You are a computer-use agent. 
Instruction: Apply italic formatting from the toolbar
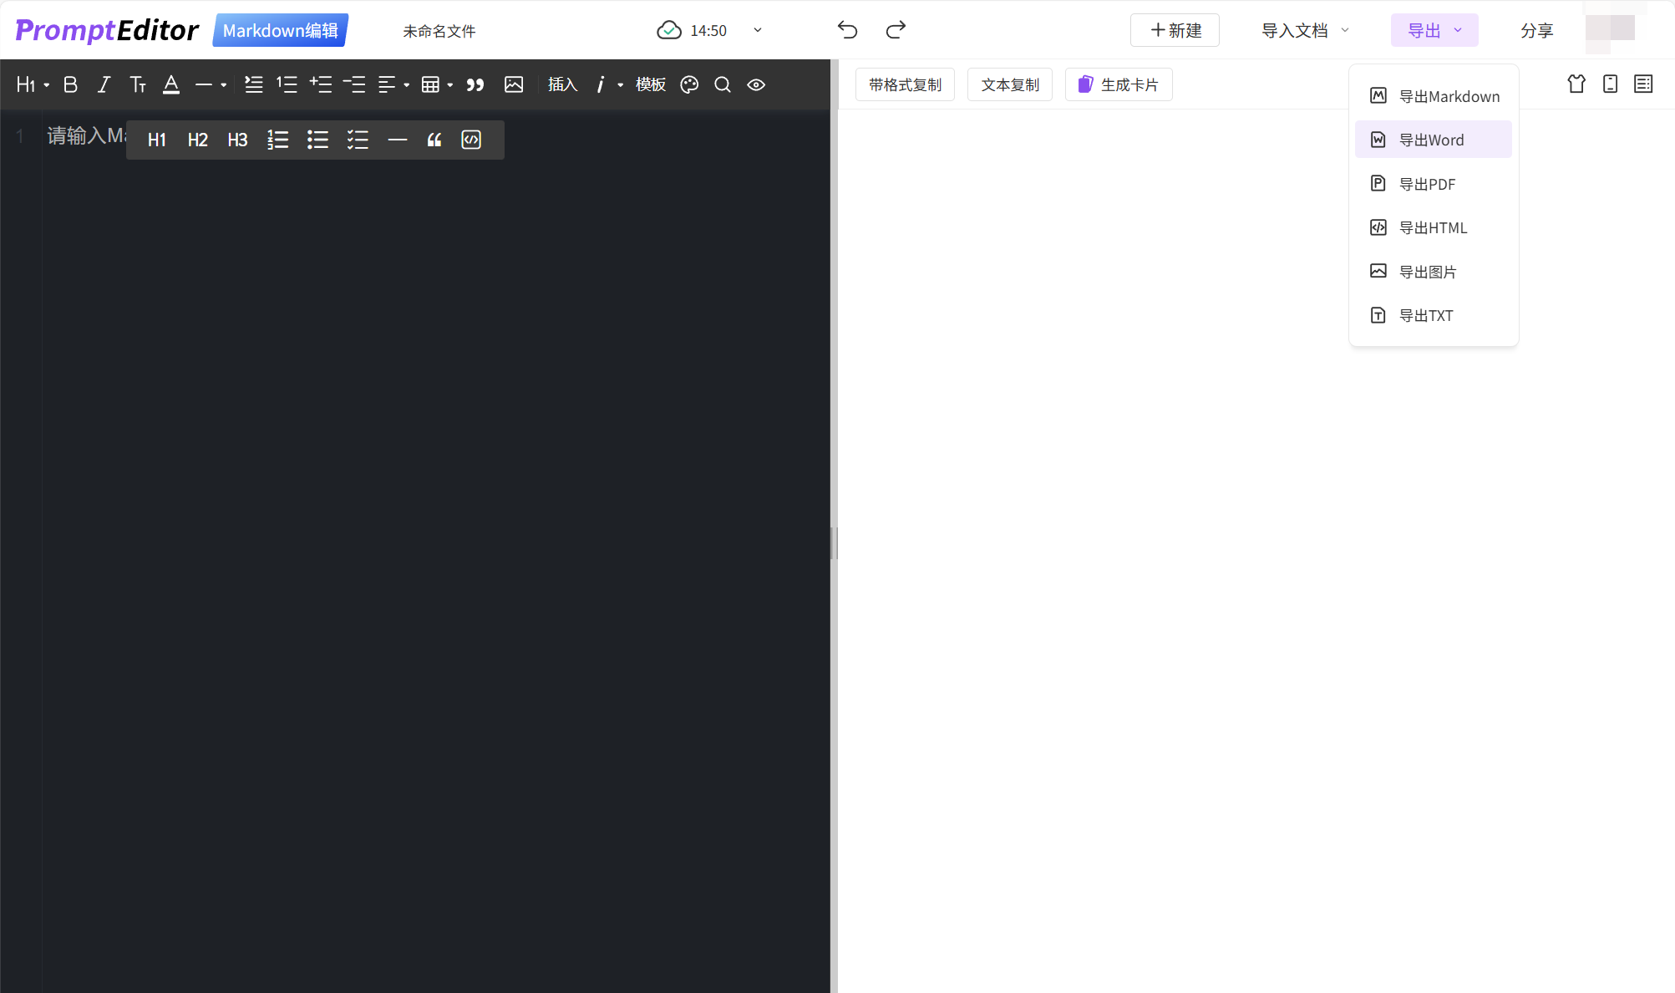coord(104,84)
